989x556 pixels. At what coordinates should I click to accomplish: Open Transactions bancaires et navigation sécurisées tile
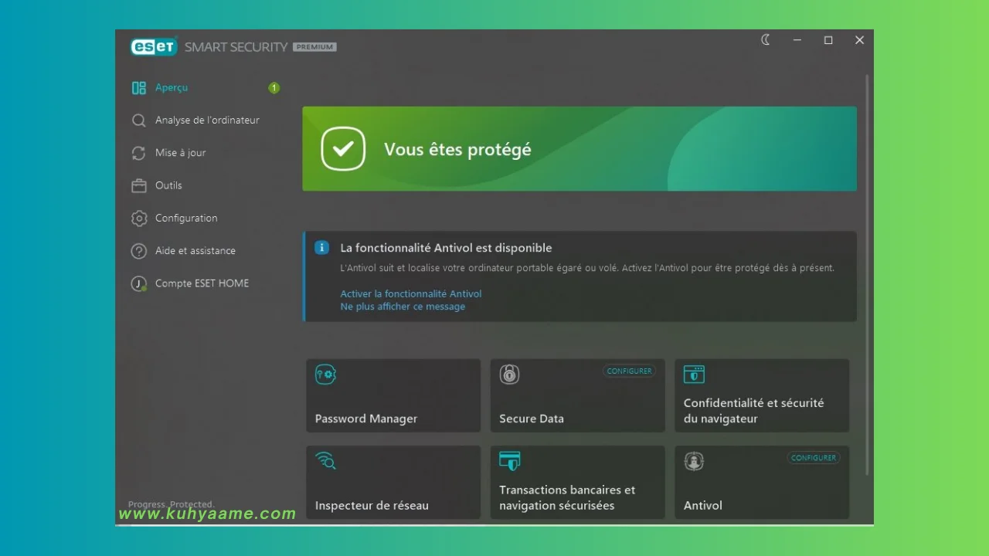click(577, 482)
